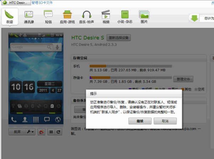Click the green download arrow icon
The width and height of the screenshot is (214, 159).
[194, 18]
